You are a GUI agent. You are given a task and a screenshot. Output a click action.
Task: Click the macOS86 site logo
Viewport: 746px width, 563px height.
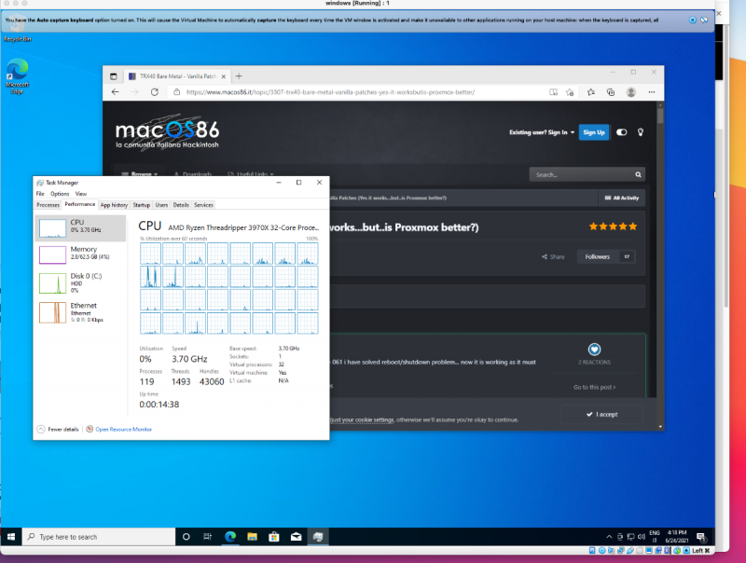click(x=167, y=131)
